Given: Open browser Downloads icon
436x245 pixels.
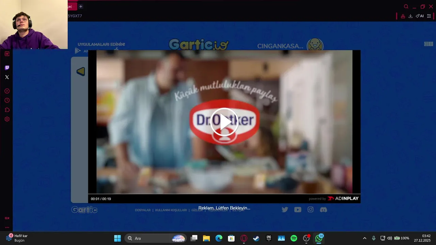Looking at the screenshot, I should pos(410,16).
